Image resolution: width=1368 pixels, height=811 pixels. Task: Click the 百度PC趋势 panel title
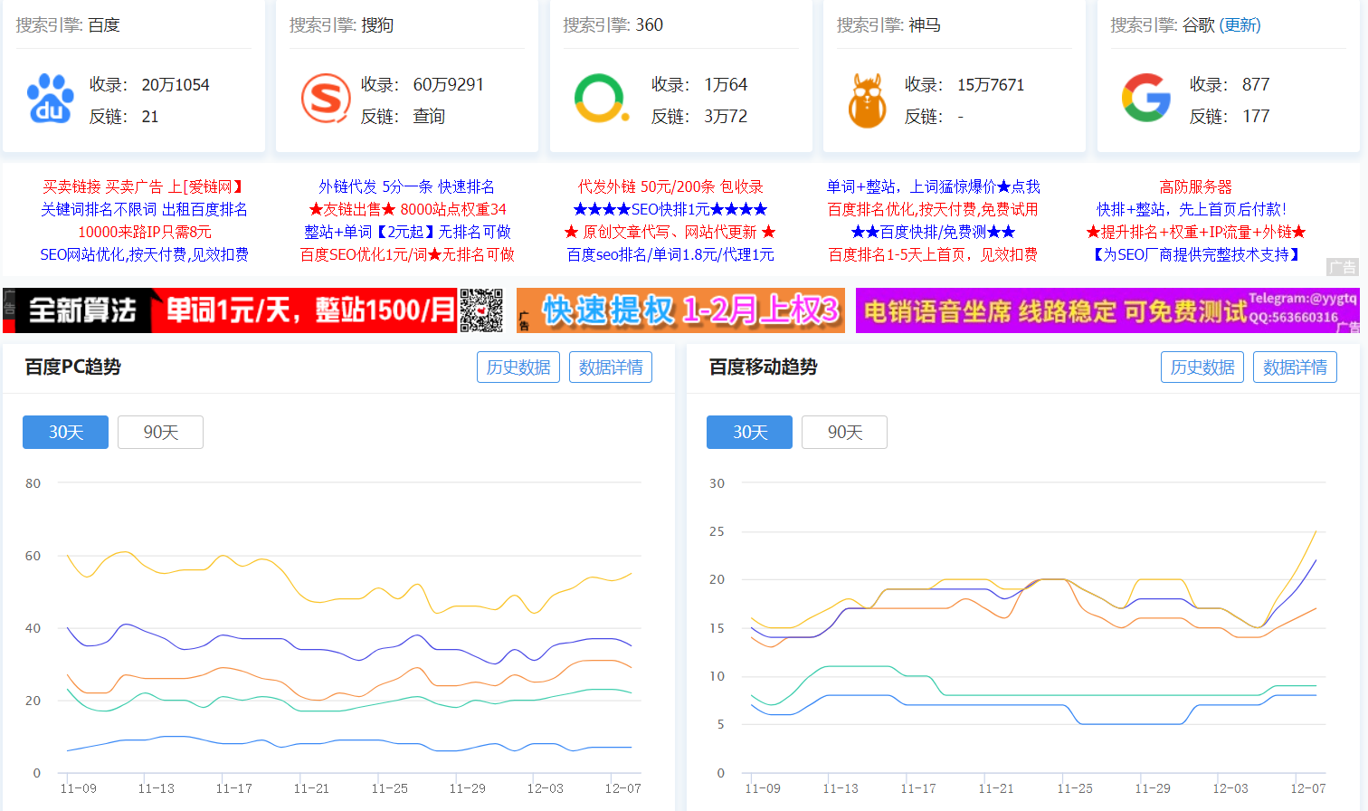click(x=73, y=367)
